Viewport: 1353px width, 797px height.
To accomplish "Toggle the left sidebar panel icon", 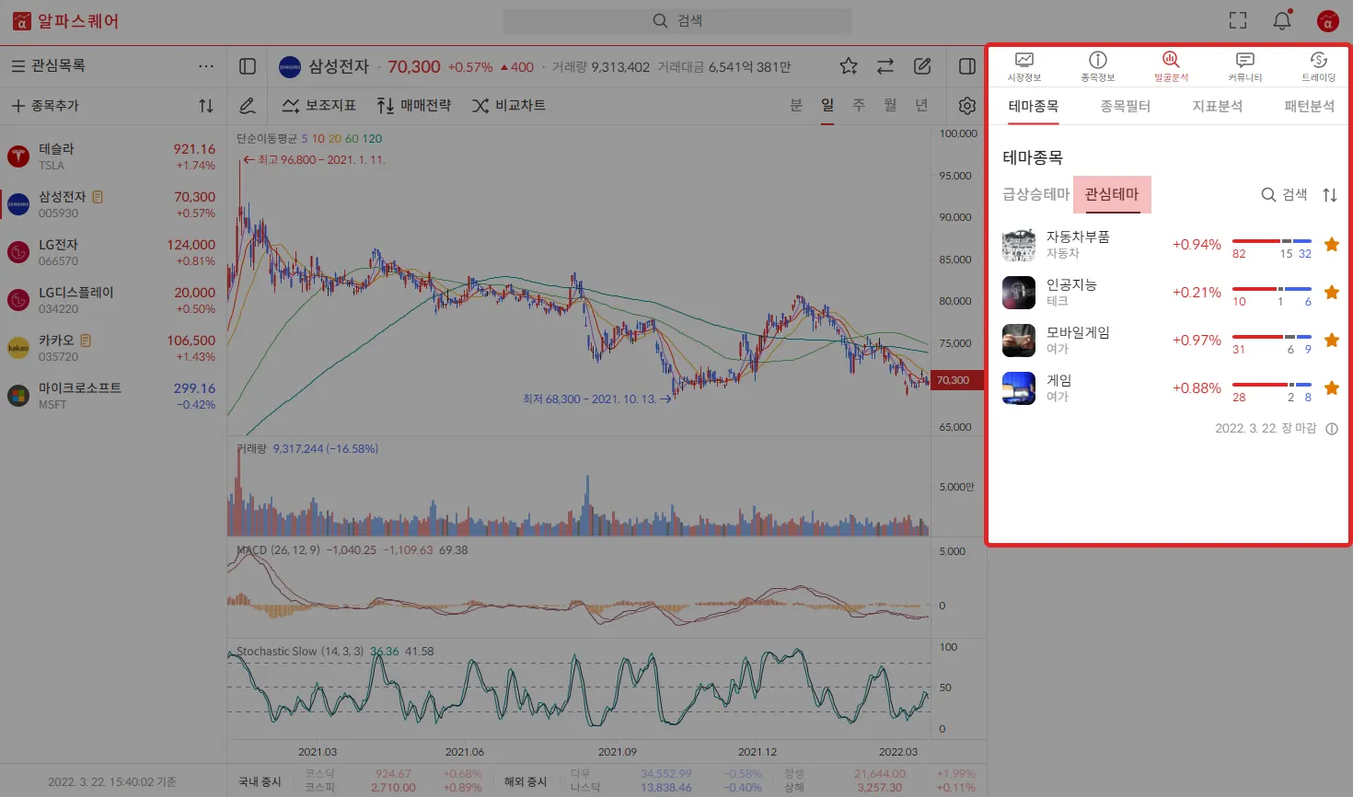I will point(248,66).
